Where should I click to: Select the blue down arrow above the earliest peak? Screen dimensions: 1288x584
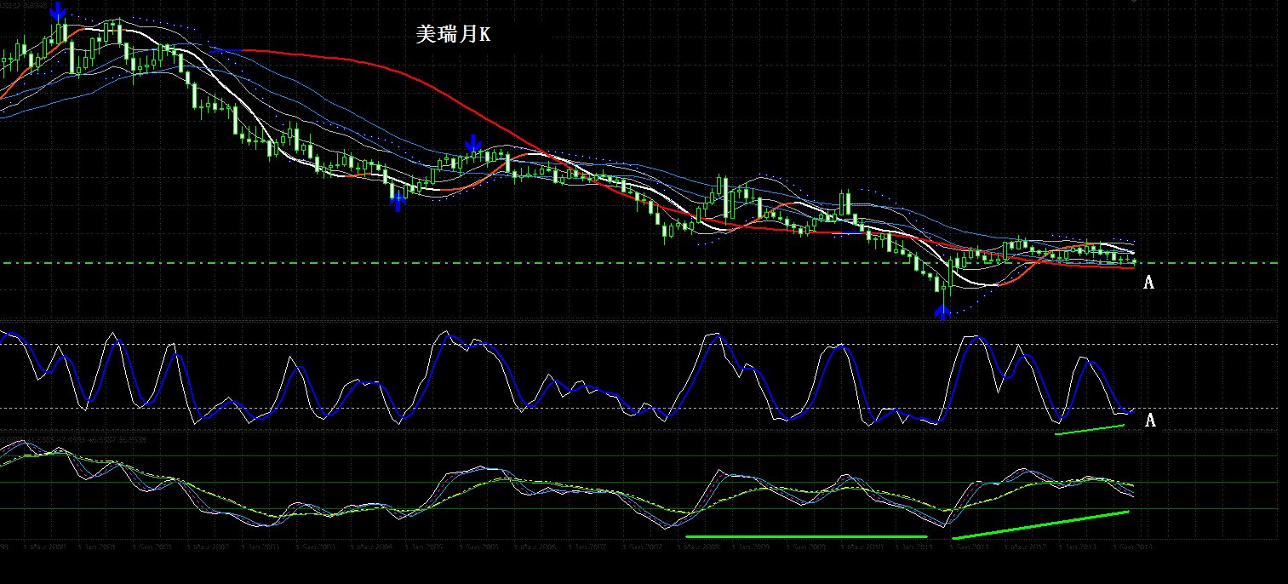tap(57, 11)
